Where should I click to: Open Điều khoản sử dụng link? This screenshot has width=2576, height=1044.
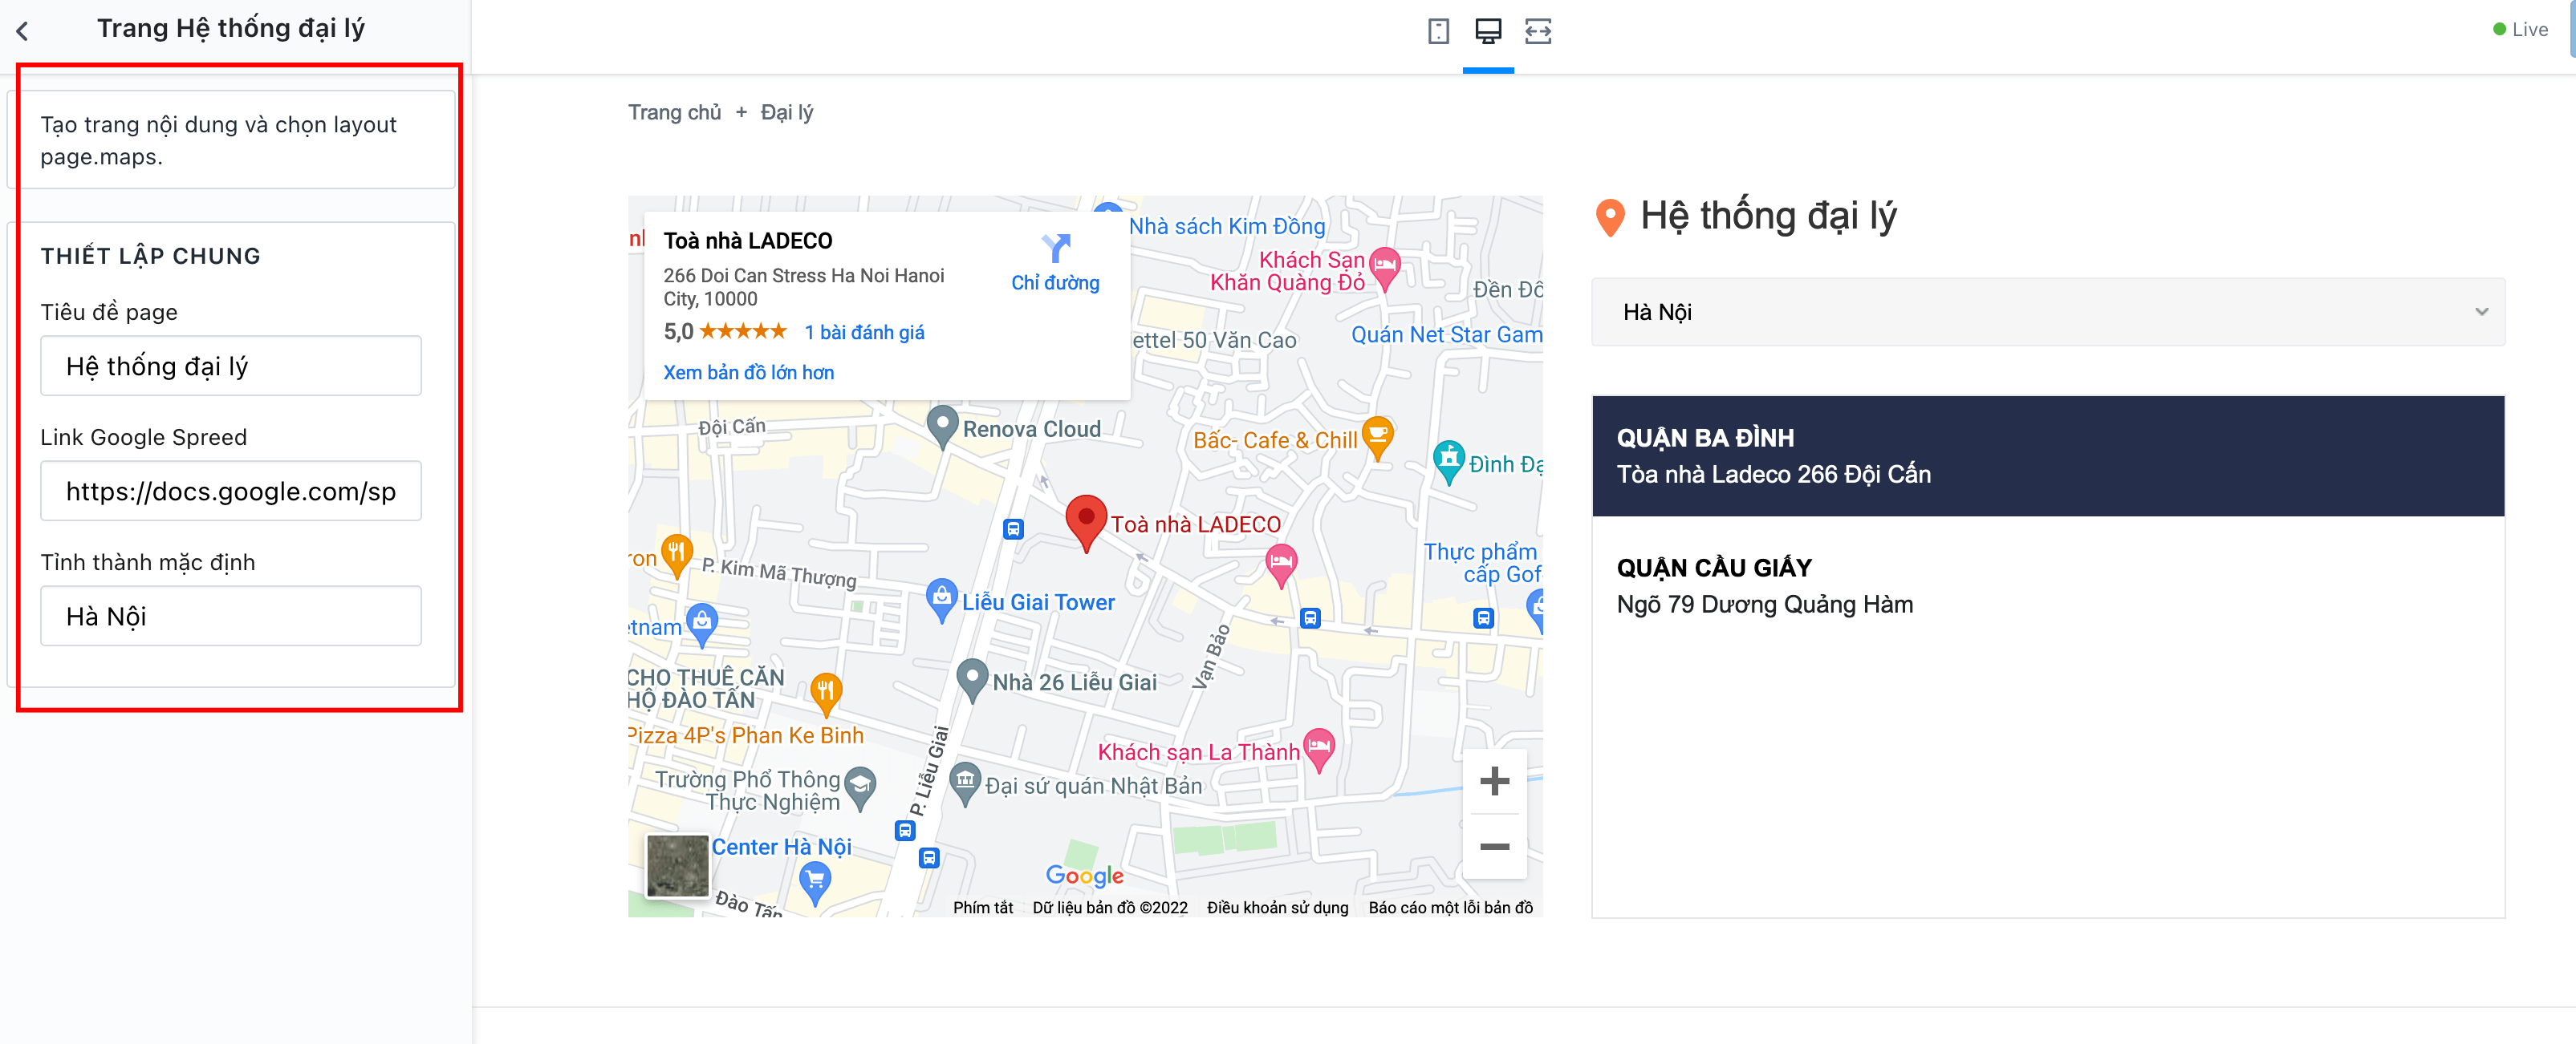tap(1277, 907)
